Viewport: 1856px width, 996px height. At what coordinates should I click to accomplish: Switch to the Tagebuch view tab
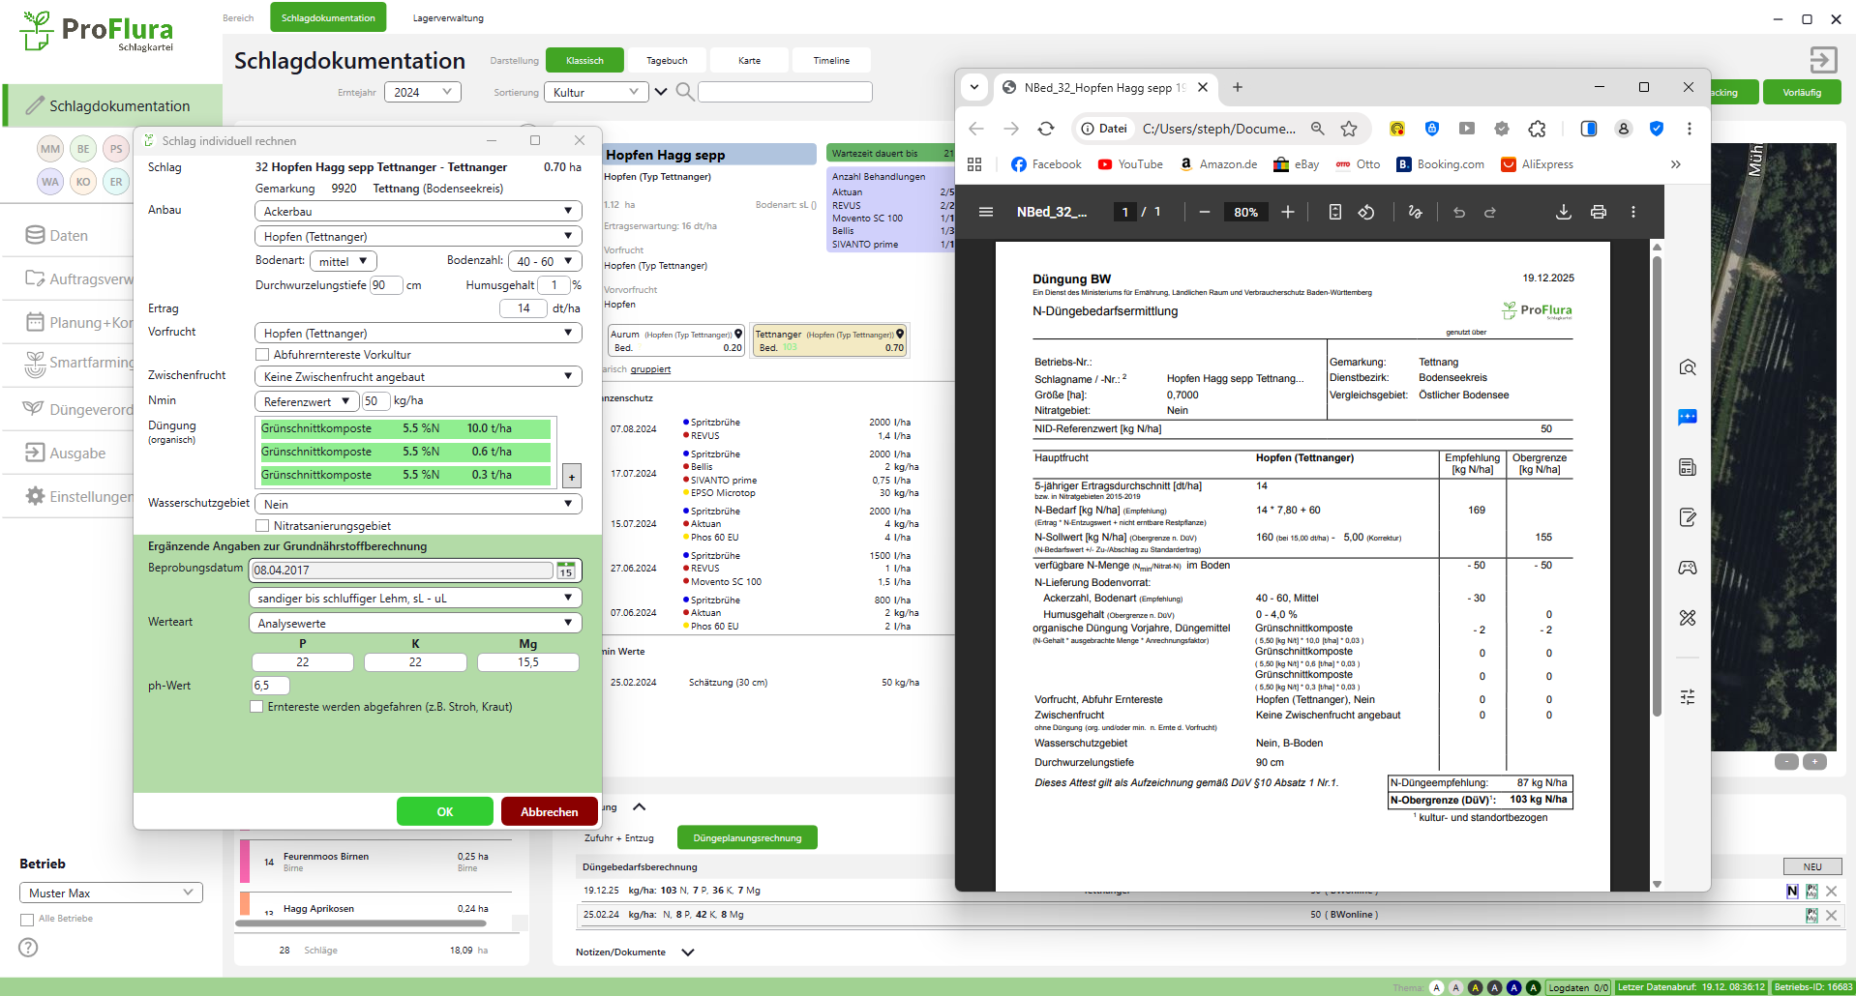coord(667,60)
